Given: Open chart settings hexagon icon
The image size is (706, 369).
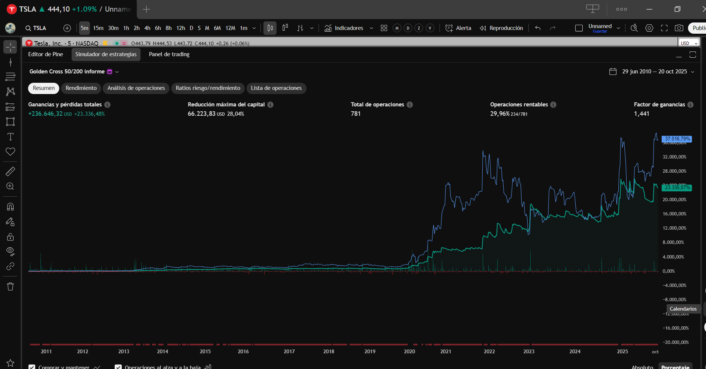Looking at the screenshot, I should [649, 28].
